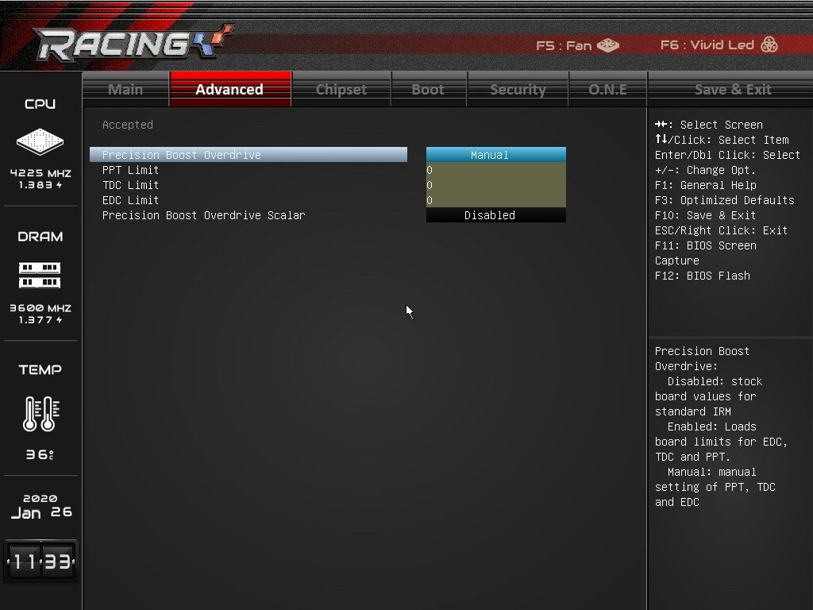This screenshot has height=610, width=813.
Task: Click the F1: General Help hint
Action: [x=705, y=185]
